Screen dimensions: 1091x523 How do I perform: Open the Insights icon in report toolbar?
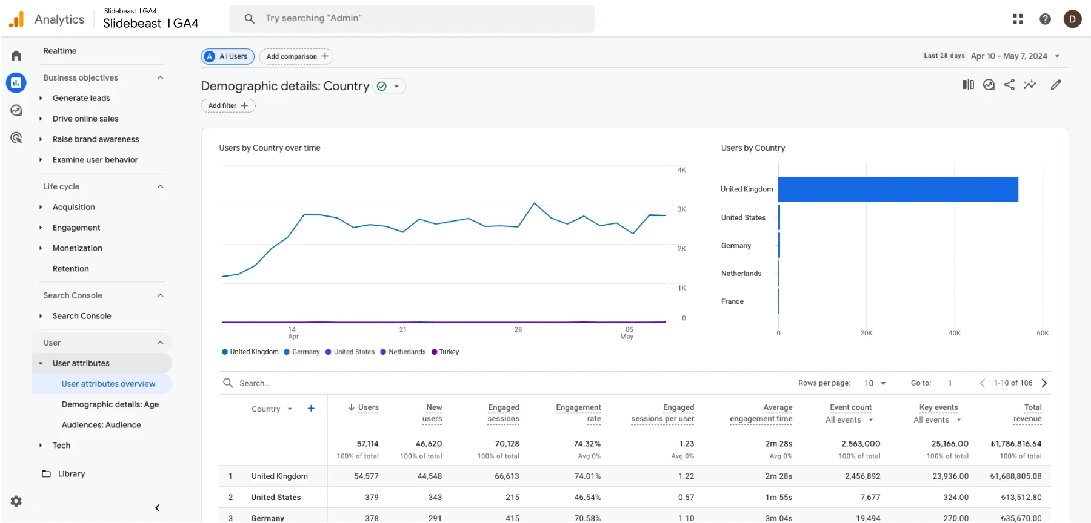pos(989,85)
